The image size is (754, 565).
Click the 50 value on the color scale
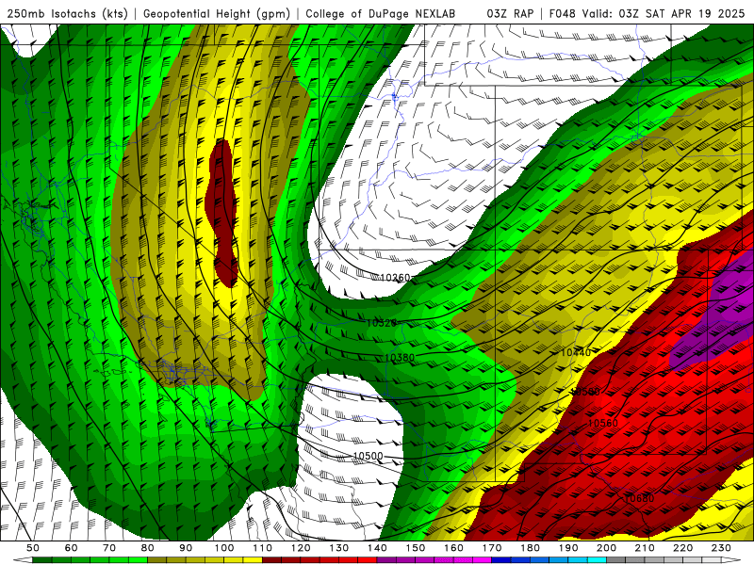[33, 548]
